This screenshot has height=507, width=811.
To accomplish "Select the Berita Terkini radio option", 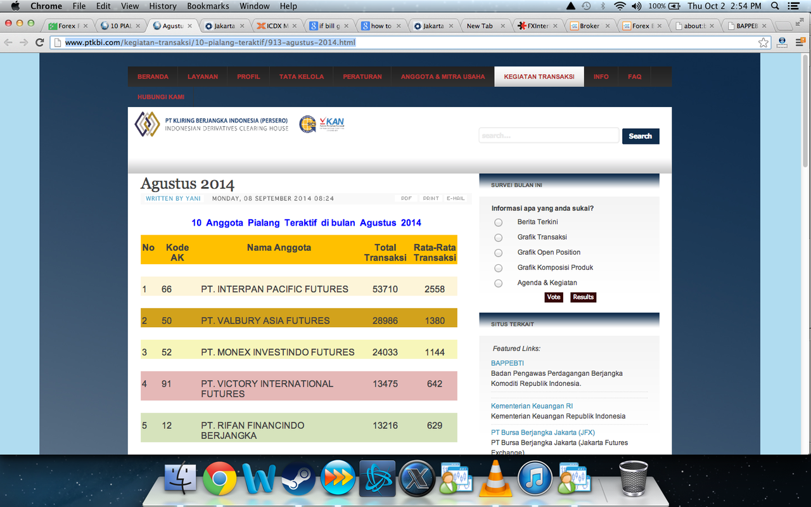I will (x=499, y=222).
